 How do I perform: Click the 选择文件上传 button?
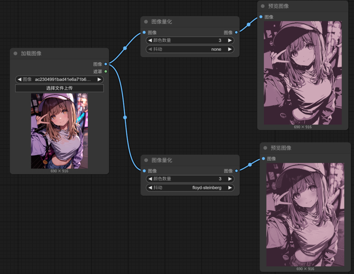tap(59, 88)
